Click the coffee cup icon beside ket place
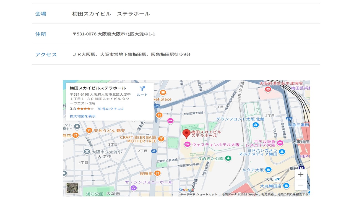The image size is (354, 199). pyautogui.click(x=163, y=93)
